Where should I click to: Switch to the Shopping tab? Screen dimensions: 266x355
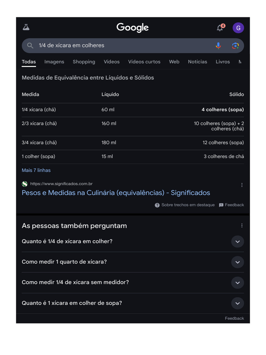click(84, 62)
